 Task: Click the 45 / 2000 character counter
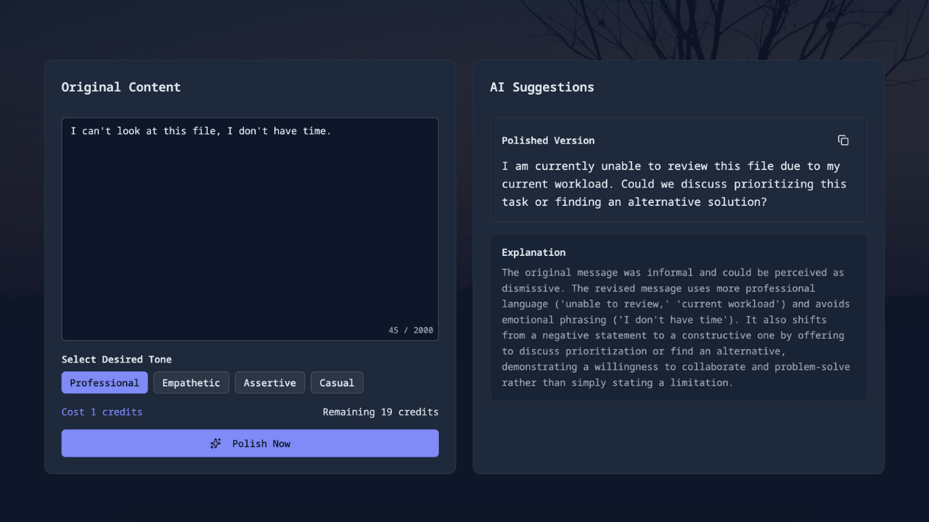tap(410, 331)
